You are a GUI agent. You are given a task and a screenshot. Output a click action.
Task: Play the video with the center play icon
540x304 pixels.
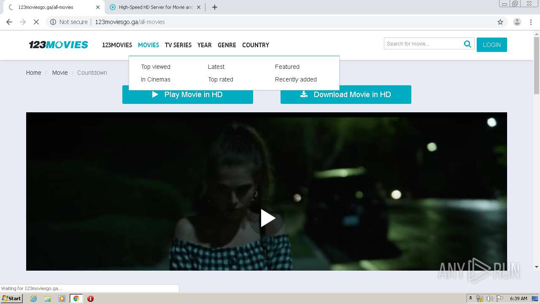[267, 218]
